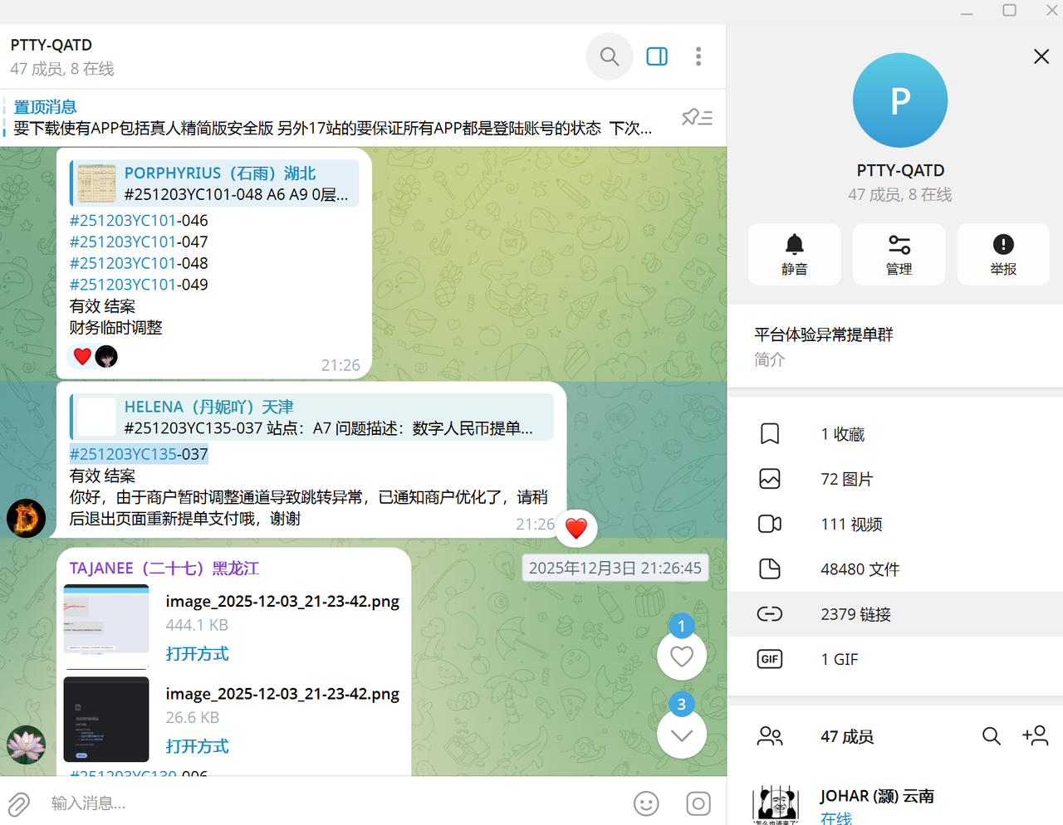Open 1 GIF shared GIFs
This screenshot has height=825, width=1063.
pos(895,659)
